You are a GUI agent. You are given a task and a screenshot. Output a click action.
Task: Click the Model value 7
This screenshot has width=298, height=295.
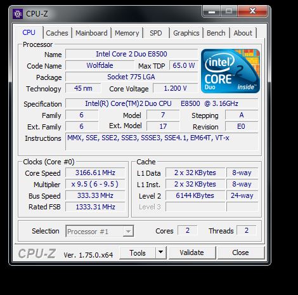point(163,115)
